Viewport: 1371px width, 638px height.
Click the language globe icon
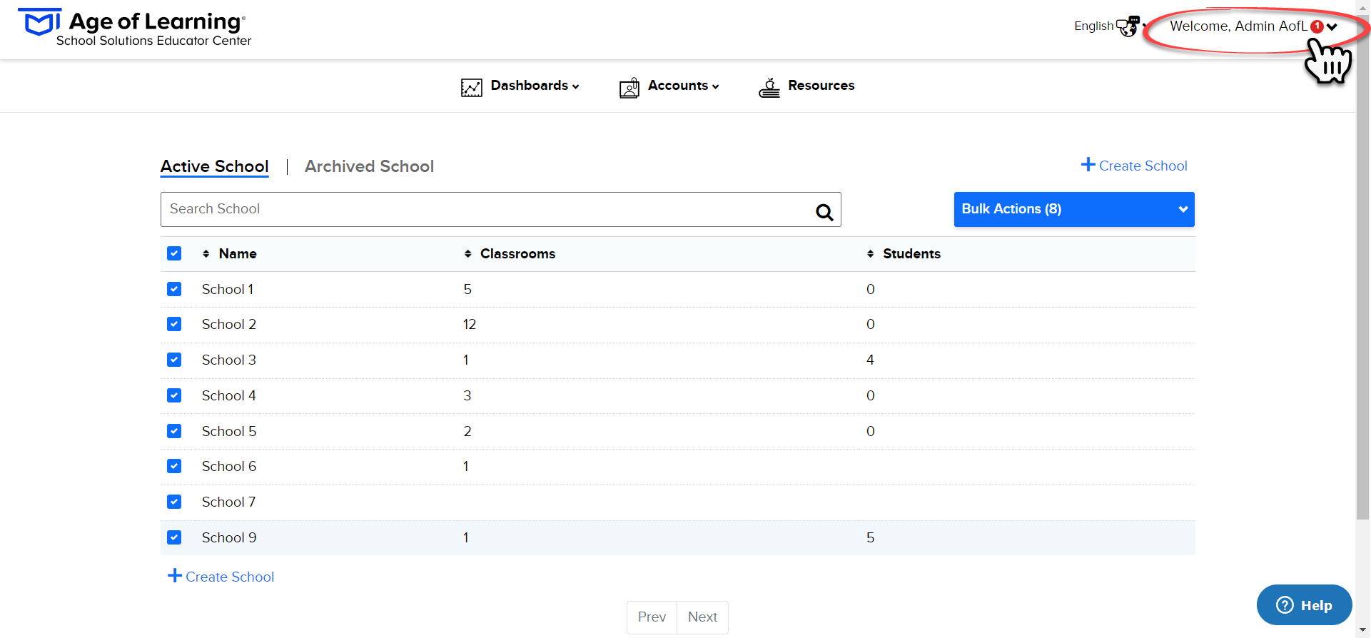point(1128,26)
